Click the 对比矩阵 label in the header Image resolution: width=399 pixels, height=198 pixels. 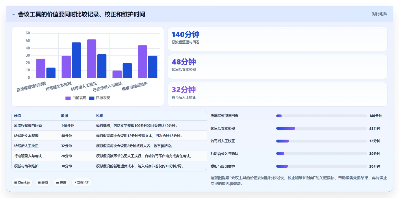[x=379, y=14]
